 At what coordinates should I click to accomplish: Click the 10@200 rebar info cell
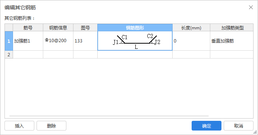coord(58,41)
